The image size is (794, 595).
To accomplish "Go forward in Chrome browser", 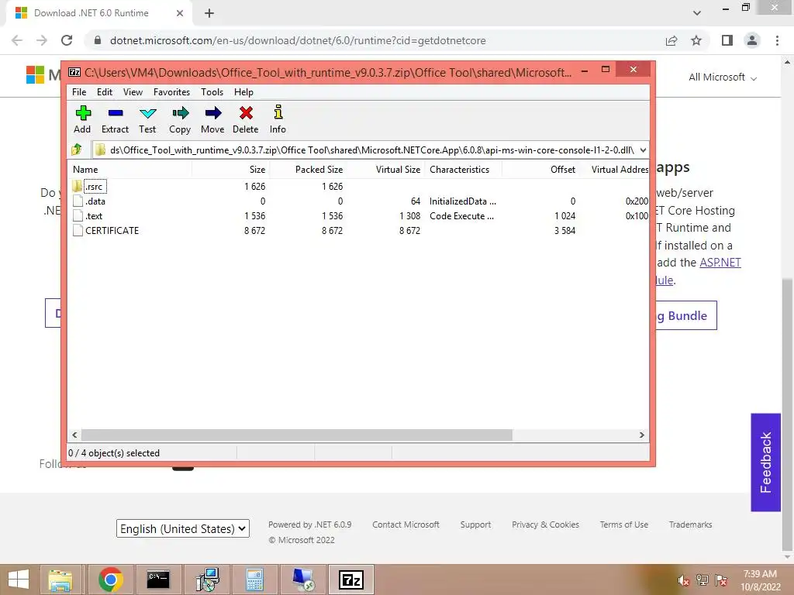I will (42, 40).
